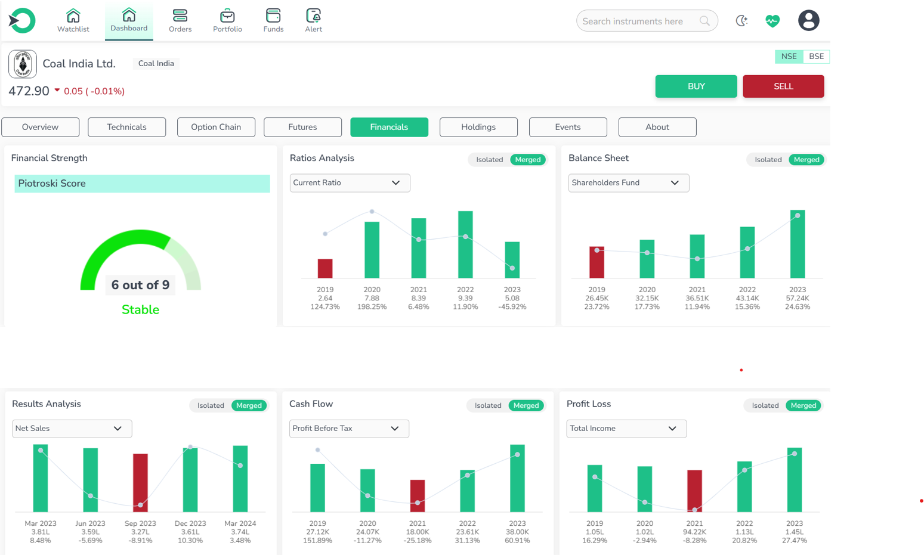Switch Balance Sheet to Isolated
Image resolution: width=924 pixels, height=555 pixels.
coord(768,160)
